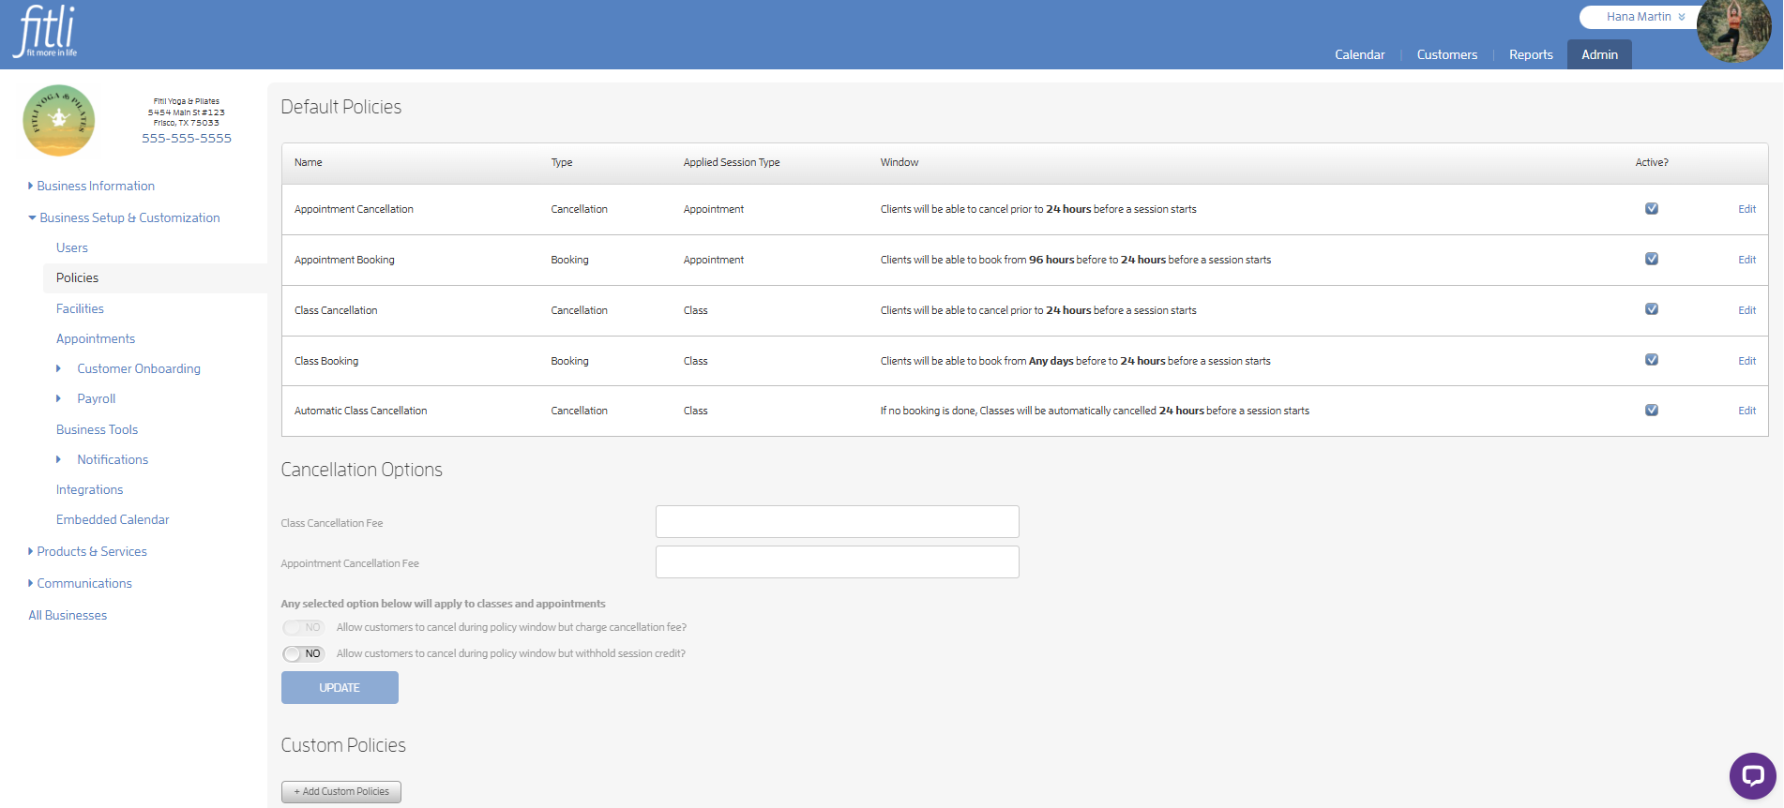This screenshot has width=1784, height=808.
Task: Click the Type column header
Action: coord(561,162)
